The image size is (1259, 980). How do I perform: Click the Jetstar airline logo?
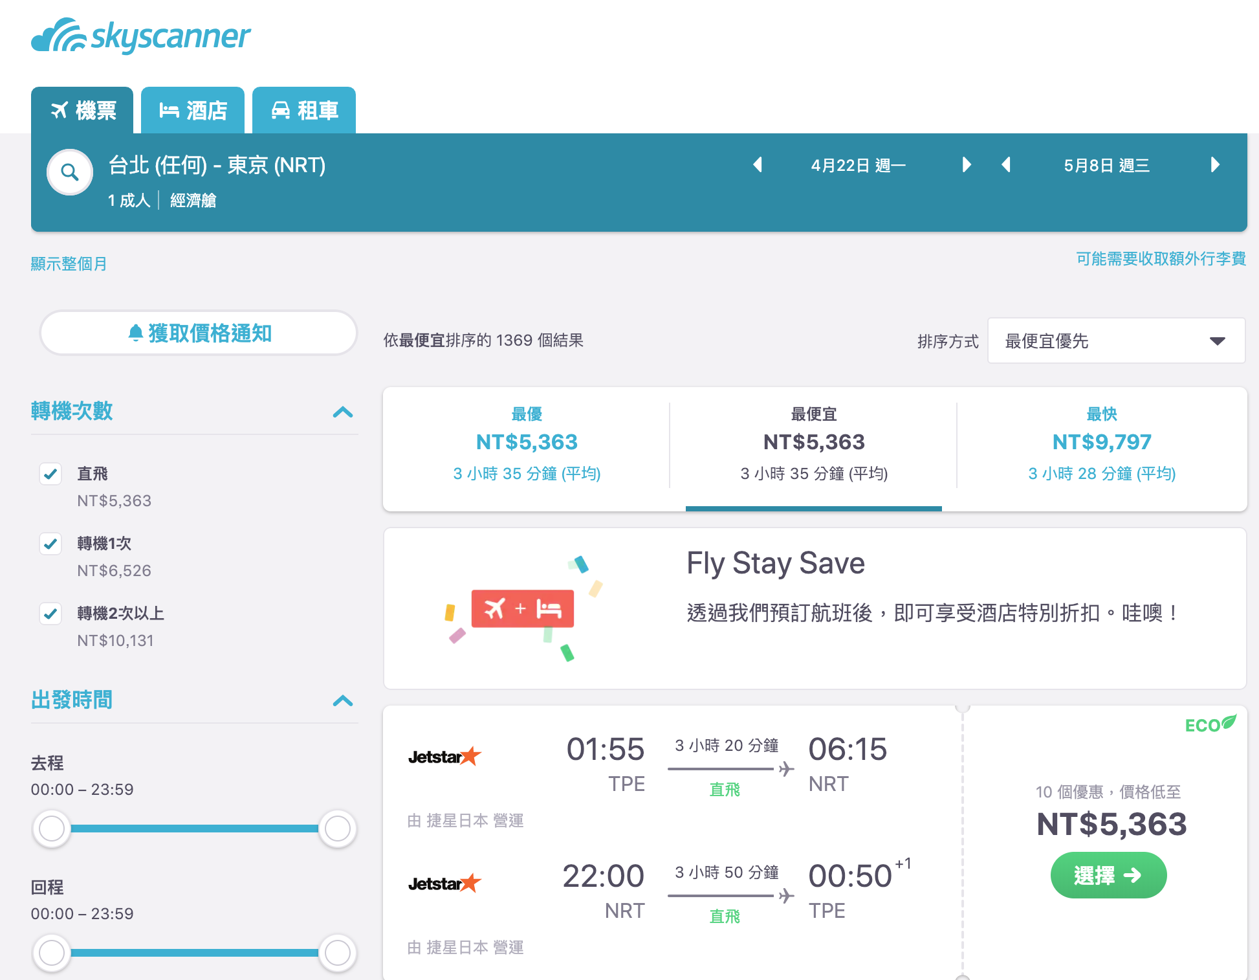tap(444, 755)
